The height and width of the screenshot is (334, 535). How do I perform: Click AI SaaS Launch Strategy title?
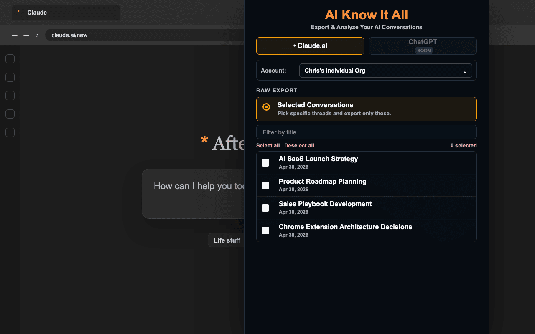coord(318,159)
